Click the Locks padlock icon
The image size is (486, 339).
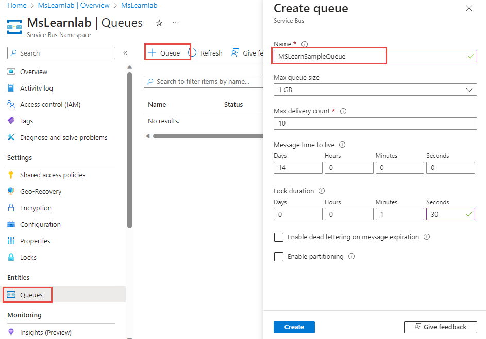pos(11,257)
